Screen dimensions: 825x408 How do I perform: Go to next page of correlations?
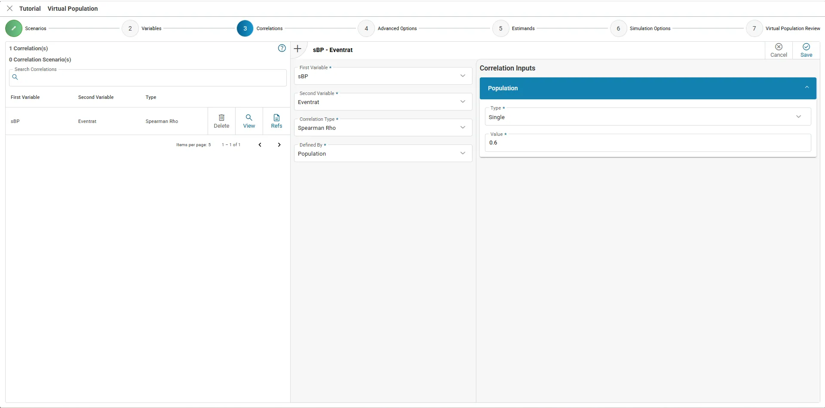[x=279, y=145]
